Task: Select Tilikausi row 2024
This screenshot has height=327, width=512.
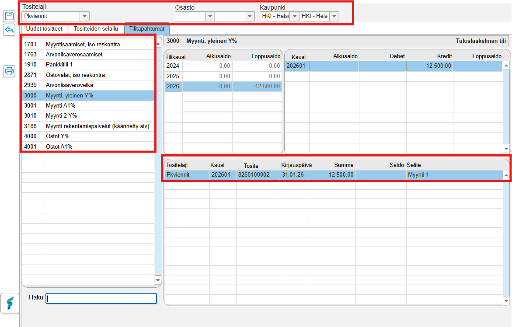Action: pos(223,66)
